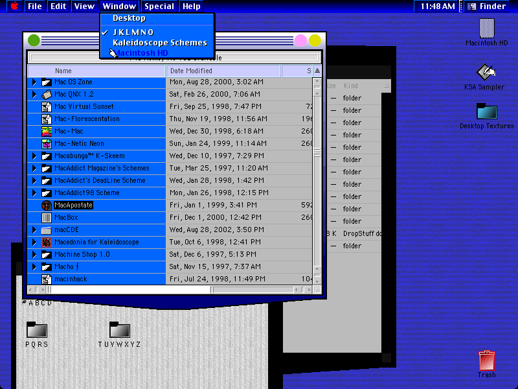Click the sort order button beside column headers
The width and height of the screenshot is (518, 389).
(x=317, y=71)
